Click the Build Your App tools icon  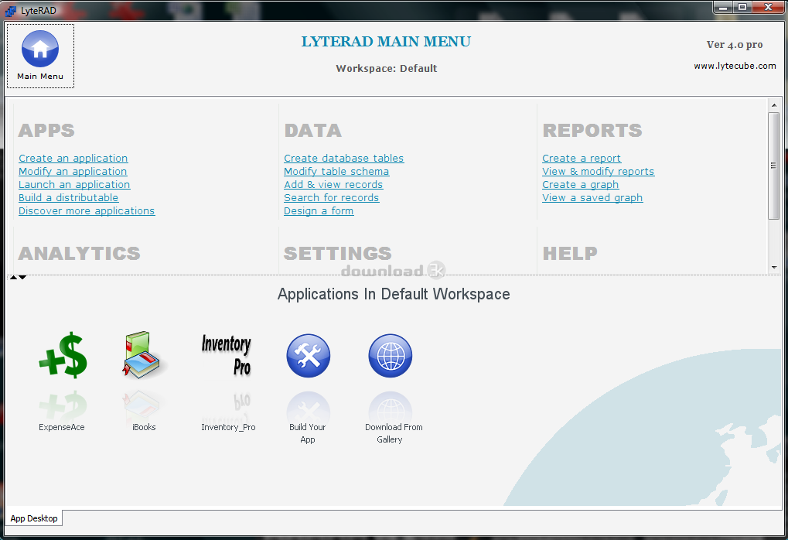click(x=308, y=356)
